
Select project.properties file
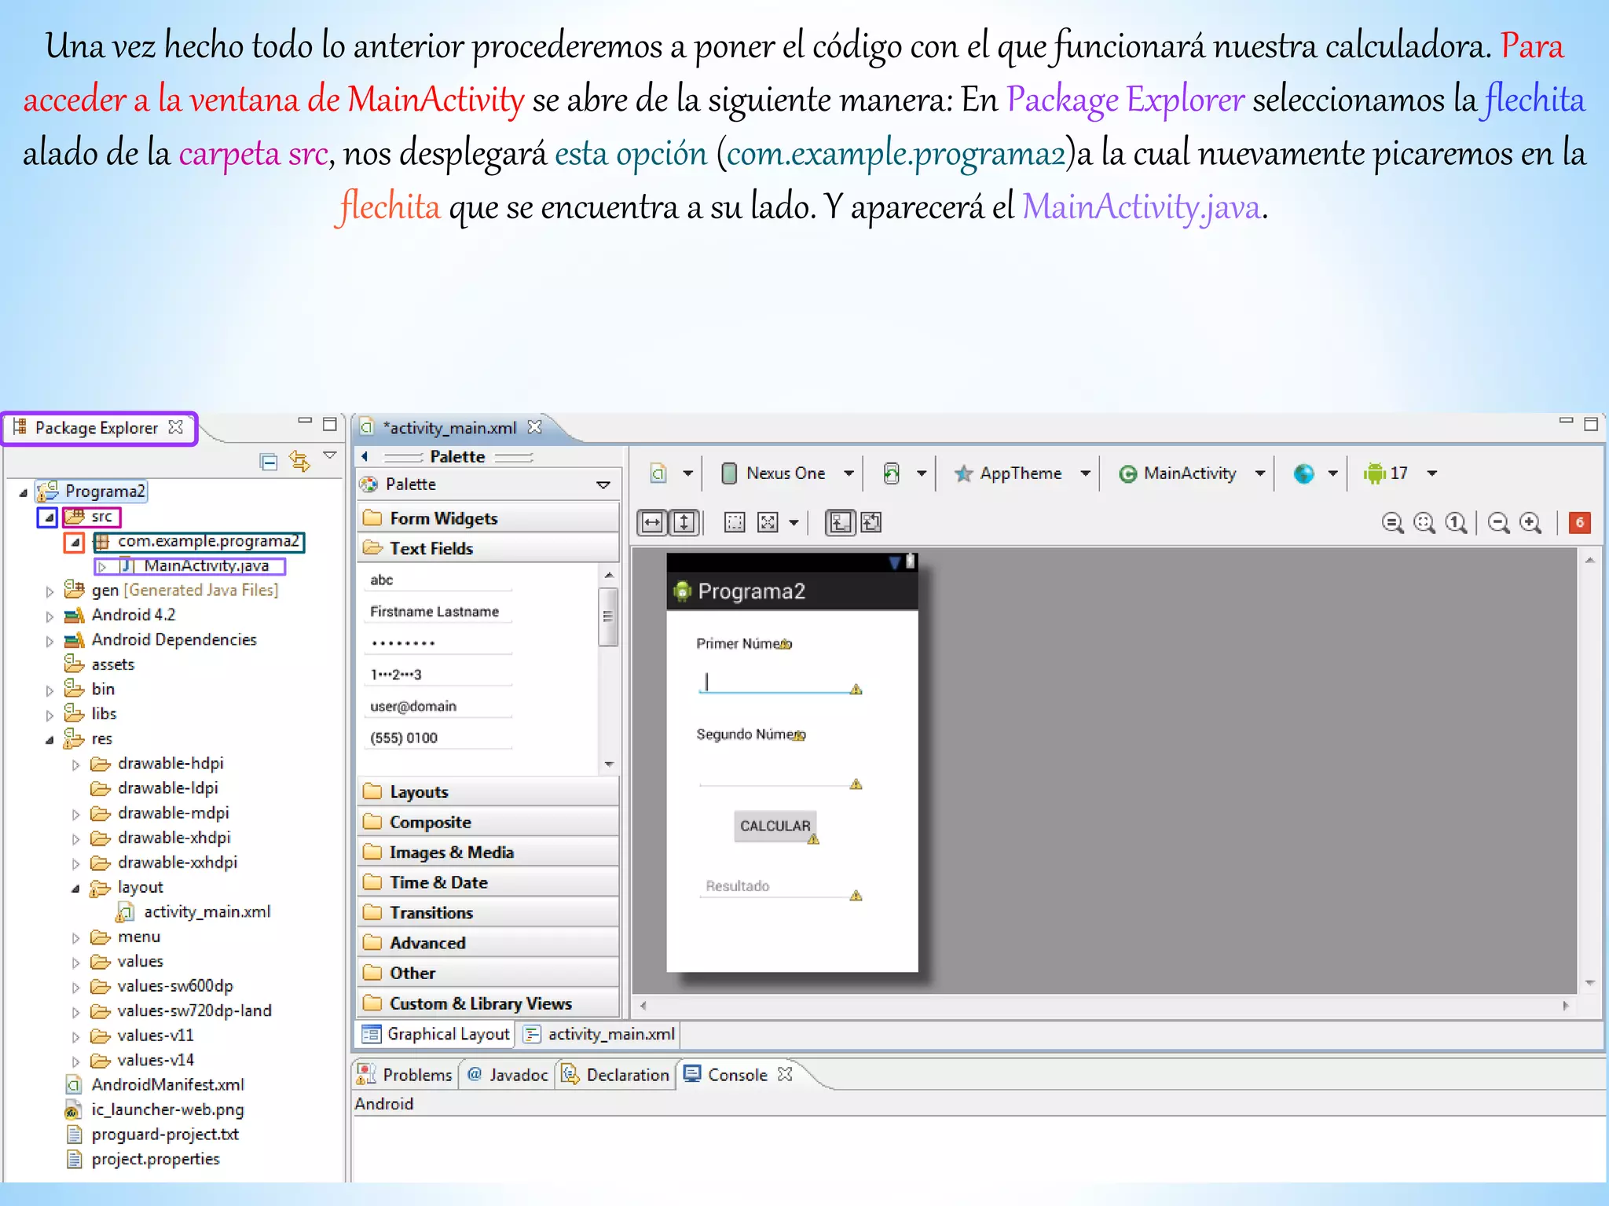(156, 1159)
